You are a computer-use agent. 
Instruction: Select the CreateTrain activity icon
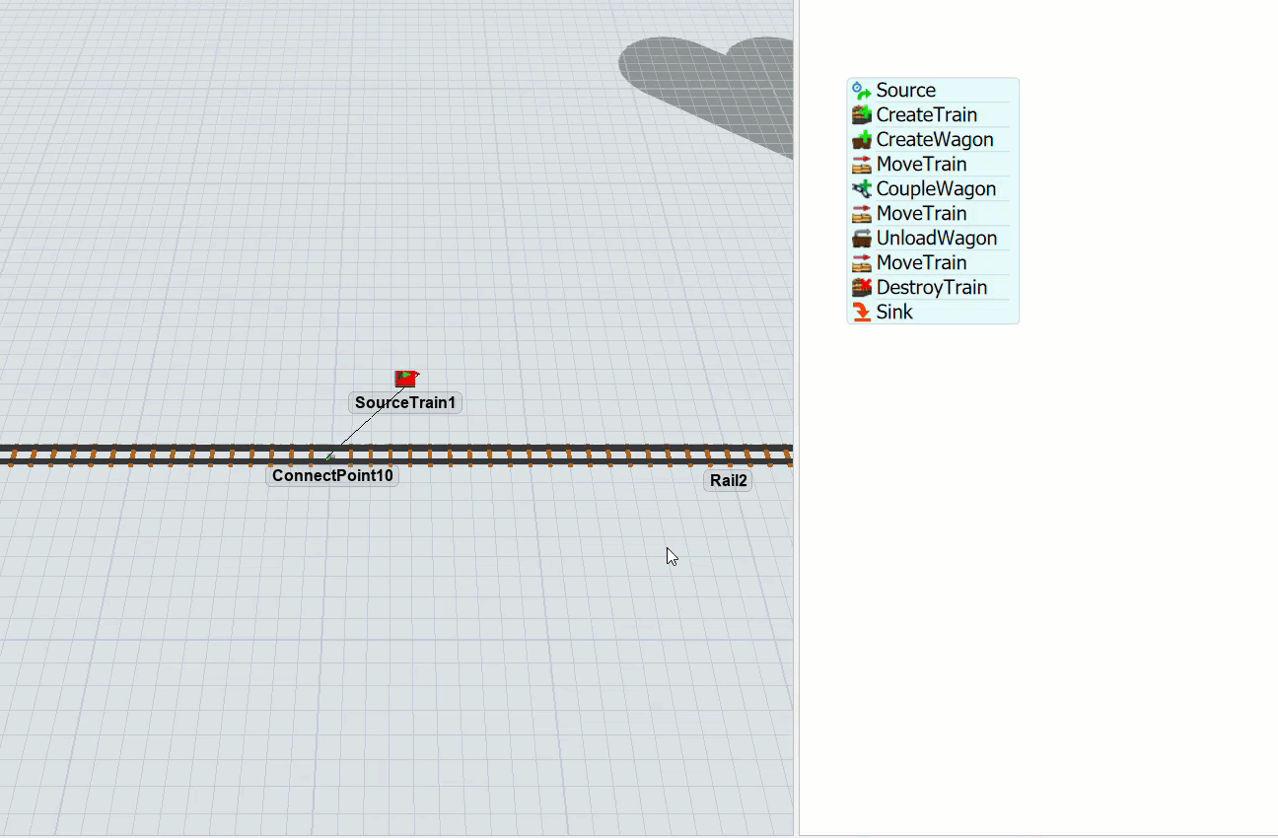click(861, 115)
